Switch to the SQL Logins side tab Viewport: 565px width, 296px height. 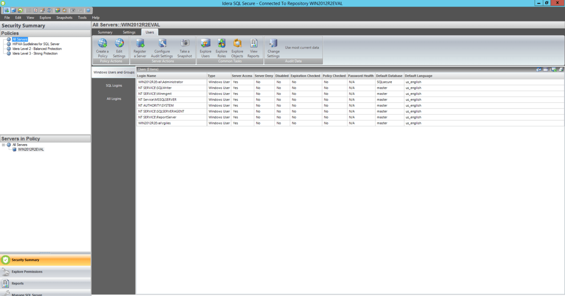point(113,86)
